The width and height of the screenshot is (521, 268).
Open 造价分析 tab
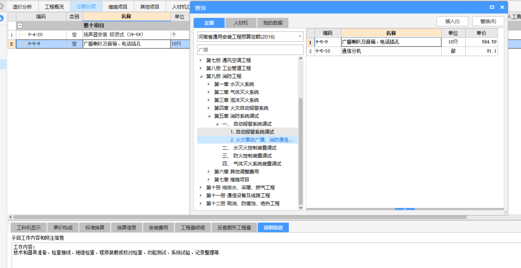pyautogui.click(x=22, y=7)
